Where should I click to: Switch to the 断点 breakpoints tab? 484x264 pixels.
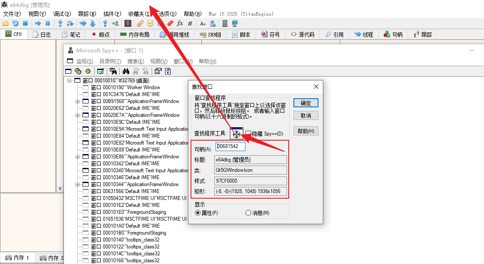(100, 35)
